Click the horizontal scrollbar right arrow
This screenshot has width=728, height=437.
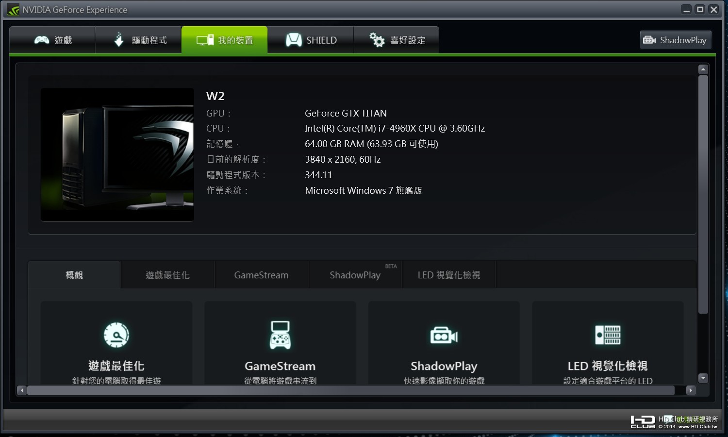691,390
